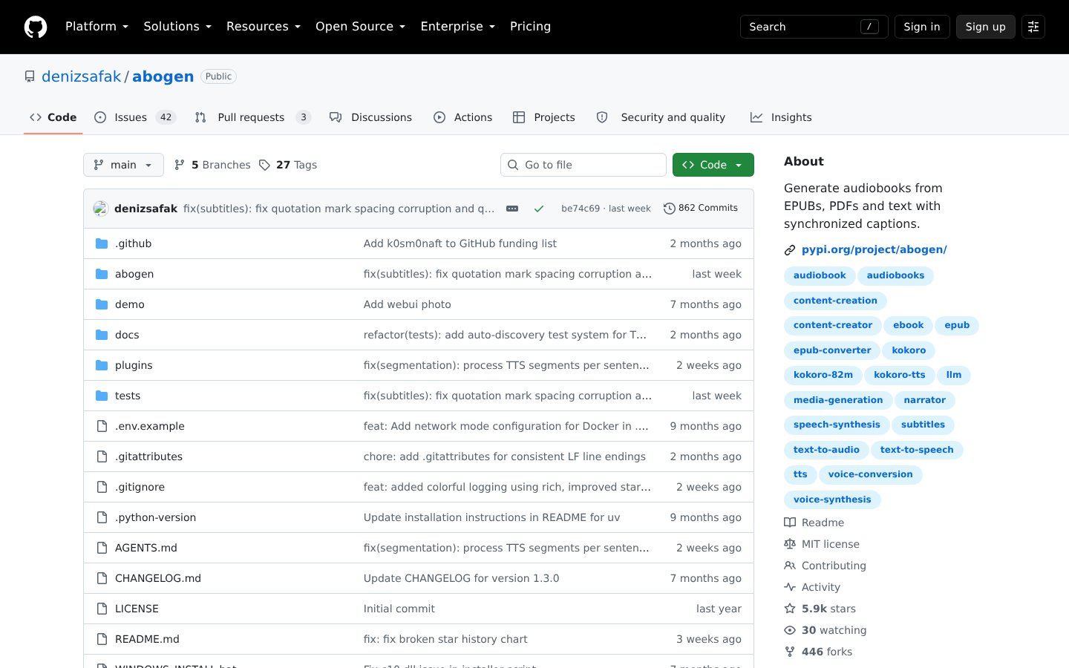Click the audiobook topic tag

820,276
